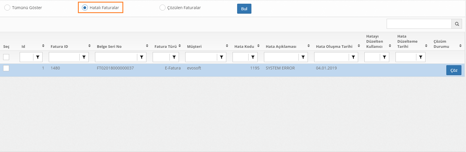466x152 pixels.
Task: Open filter icon for Müşteri column
Action: coord(221,57)
